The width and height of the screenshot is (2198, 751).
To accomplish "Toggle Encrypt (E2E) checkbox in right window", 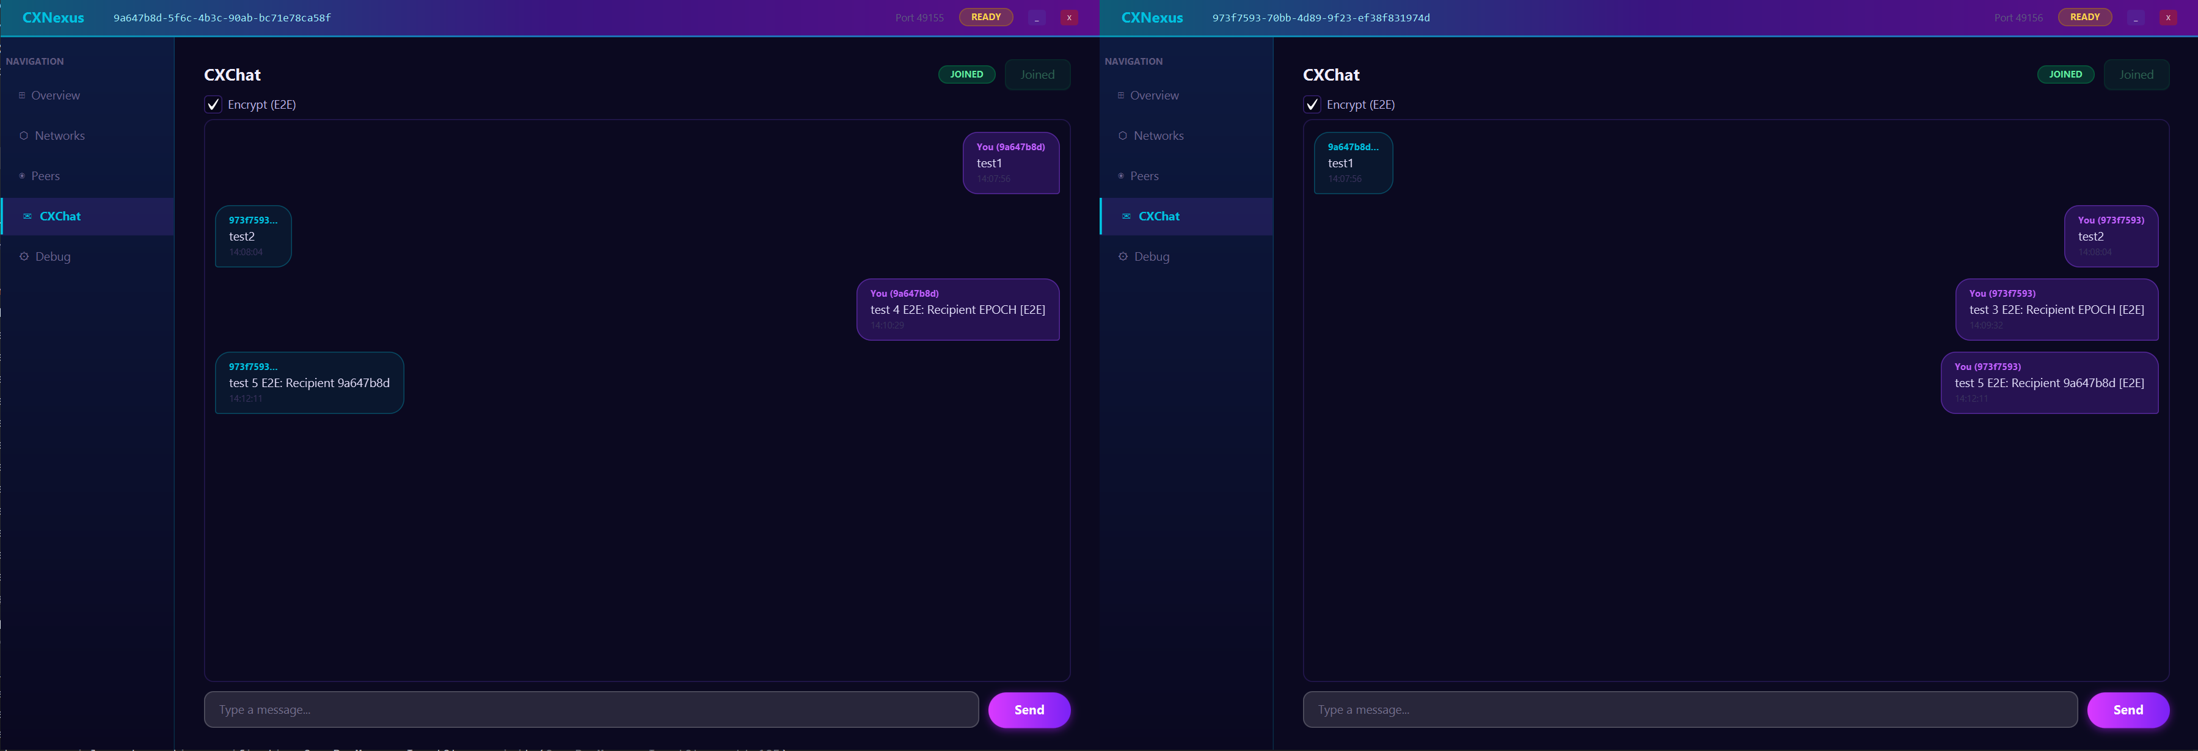I will (x=1312, y=105).
